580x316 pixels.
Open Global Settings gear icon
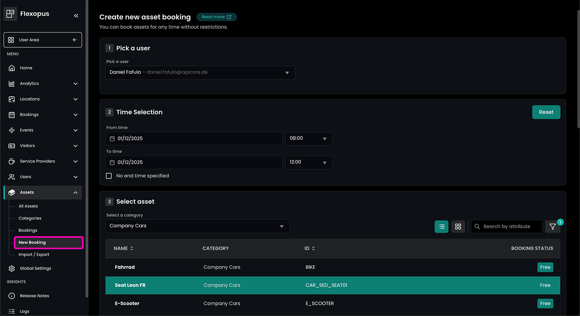(12, 268)
